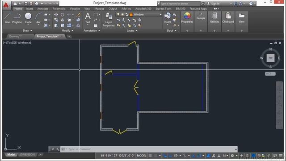Viewport: 286px width, 161px height.
Task: Toggle the layer on/off lightbulb in layer dropdown
Action: 118,14
